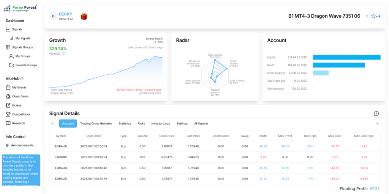Go to My Signals in the sidebar
Viewport: 389px width, 194px height.
pos(22,38)
